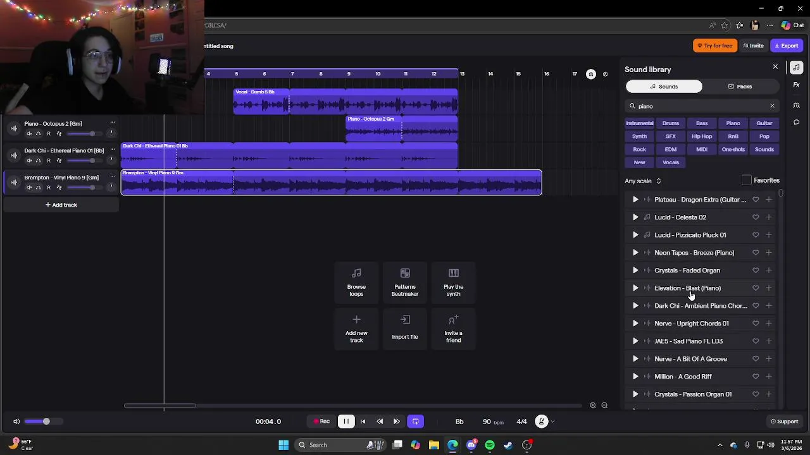Switch to the Sounds tab
The image size is (810, 455).
click(664, 87)
